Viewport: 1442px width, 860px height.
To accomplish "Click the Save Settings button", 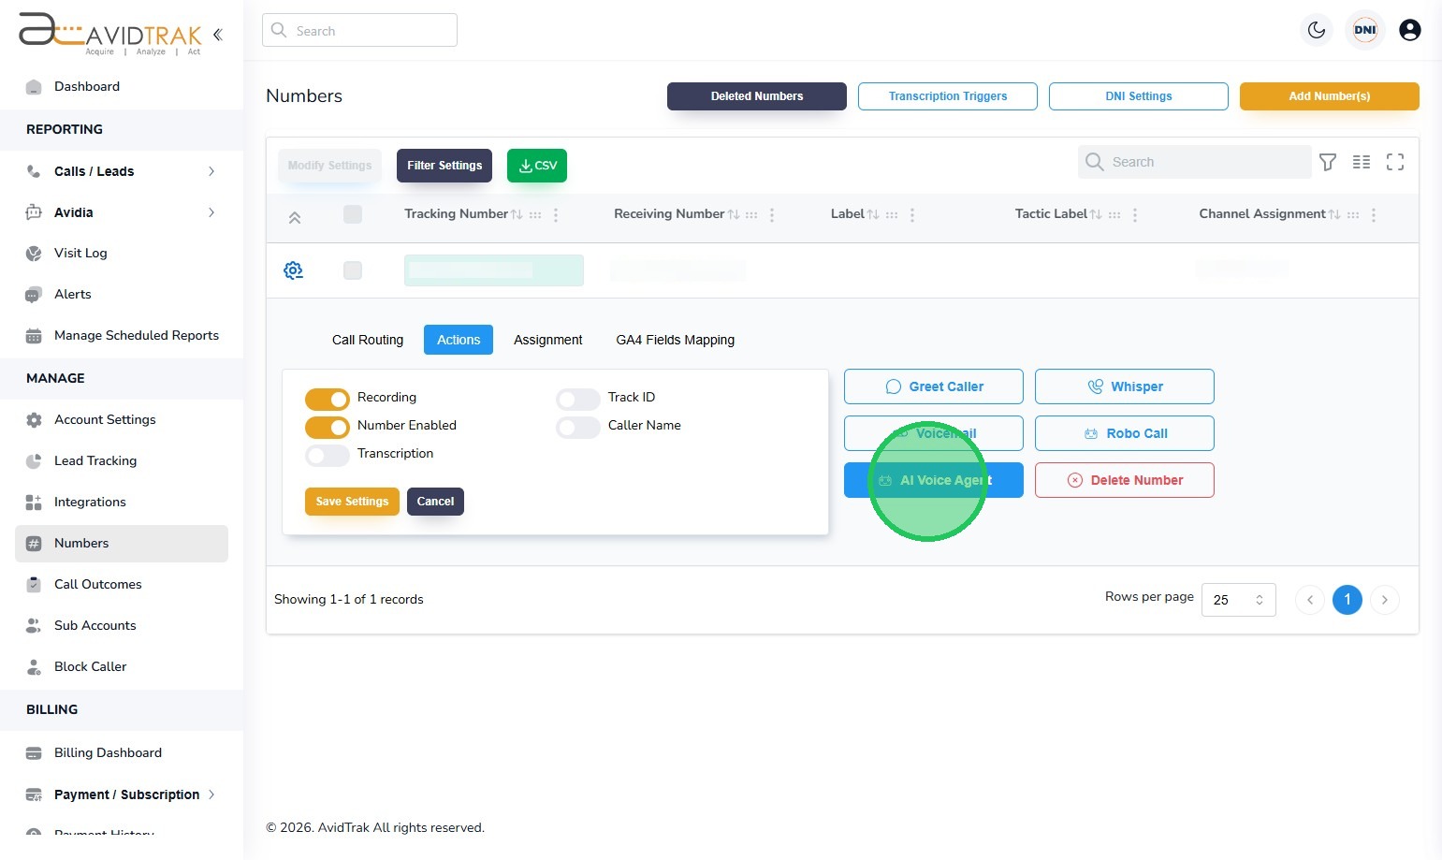I will pyautogui.click(x=352, y=502).
